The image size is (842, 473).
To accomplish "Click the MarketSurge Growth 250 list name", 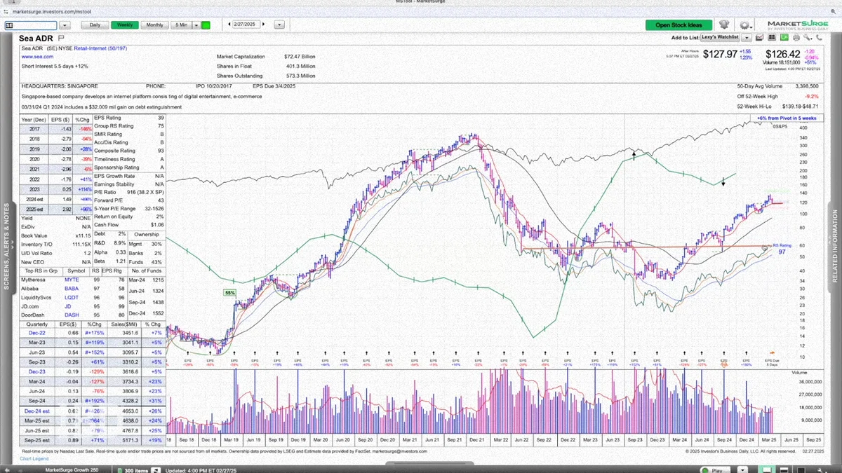I will [72, 470].
